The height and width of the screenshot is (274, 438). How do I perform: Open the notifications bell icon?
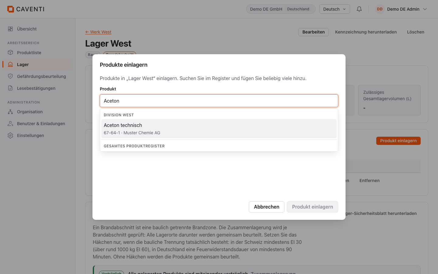tap(359, 9)
